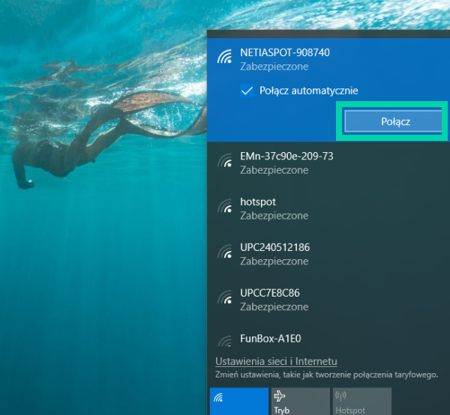
Task: Click Wi-Fi signal icon of FunBox-A1E0
Action: (224, 341)
